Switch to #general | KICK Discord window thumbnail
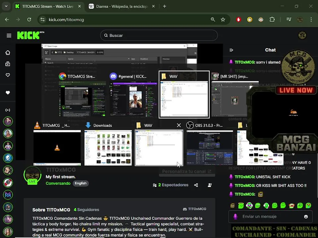The height and width of the screenshot is (238, 318). coord(133,94)
